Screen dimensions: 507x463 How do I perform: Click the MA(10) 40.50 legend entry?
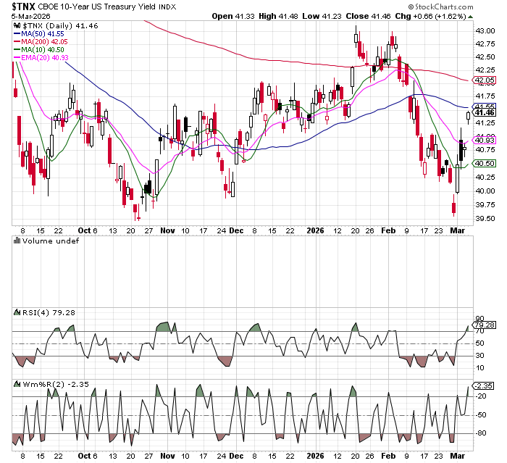point(43,49)
